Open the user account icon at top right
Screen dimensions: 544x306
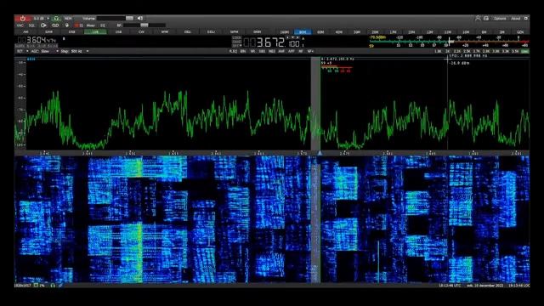click(478, 19)
